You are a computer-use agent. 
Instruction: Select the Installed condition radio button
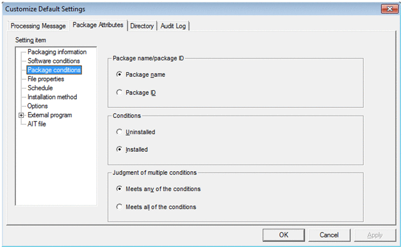point(120,150)
